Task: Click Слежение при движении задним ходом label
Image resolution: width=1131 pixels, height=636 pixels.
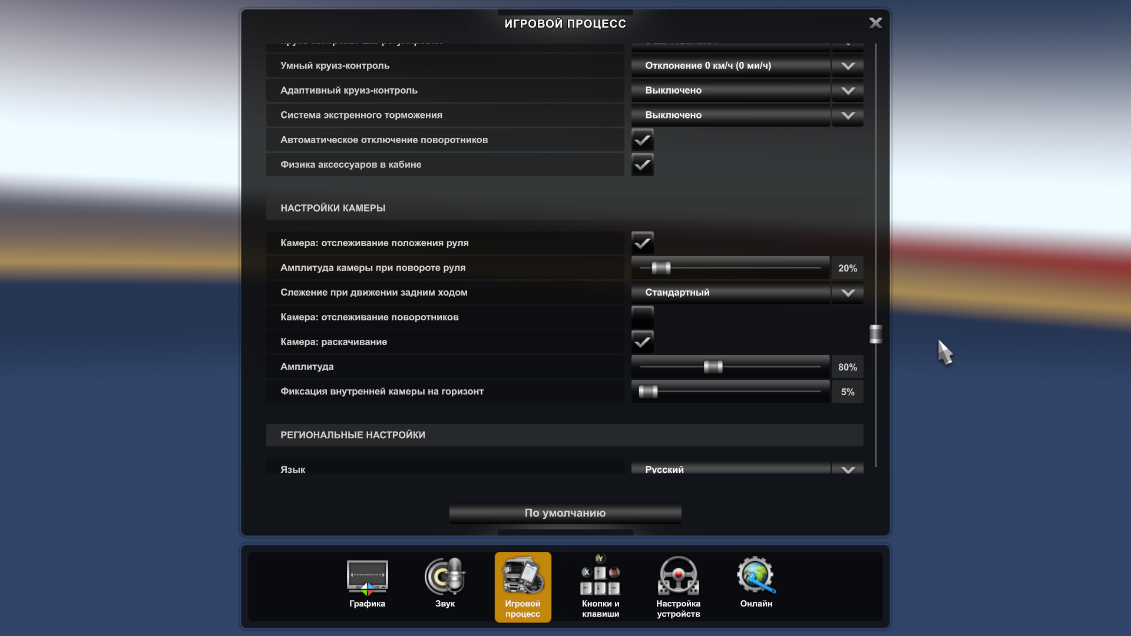Action: 374,293
